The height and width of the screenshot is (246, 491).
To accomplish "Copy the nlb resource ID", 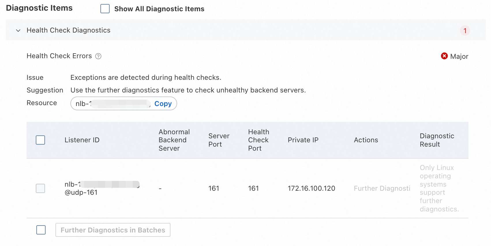I will click(163, 104).
